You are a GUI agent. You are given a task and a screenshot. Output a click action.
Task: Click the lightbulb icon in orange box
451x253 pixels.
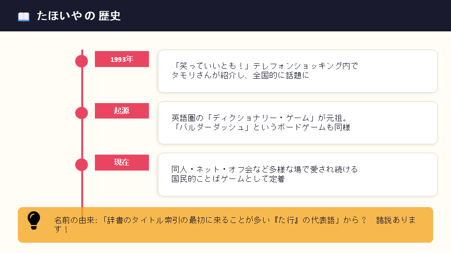tap(34, 220)
